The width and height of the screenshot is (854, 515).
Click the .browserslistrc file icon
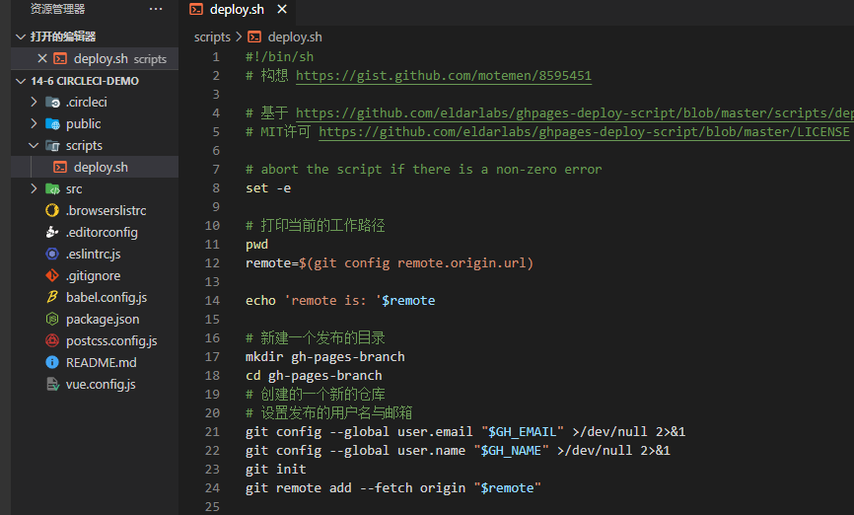(x=52, y=210)
